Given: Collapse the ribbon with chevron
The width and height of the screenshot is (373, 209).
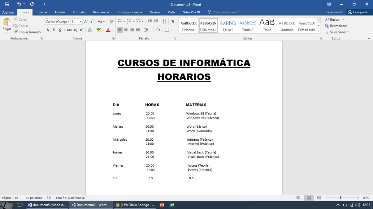Looking at the screenshot, I should pyautogui.click(x=369, y=38).
